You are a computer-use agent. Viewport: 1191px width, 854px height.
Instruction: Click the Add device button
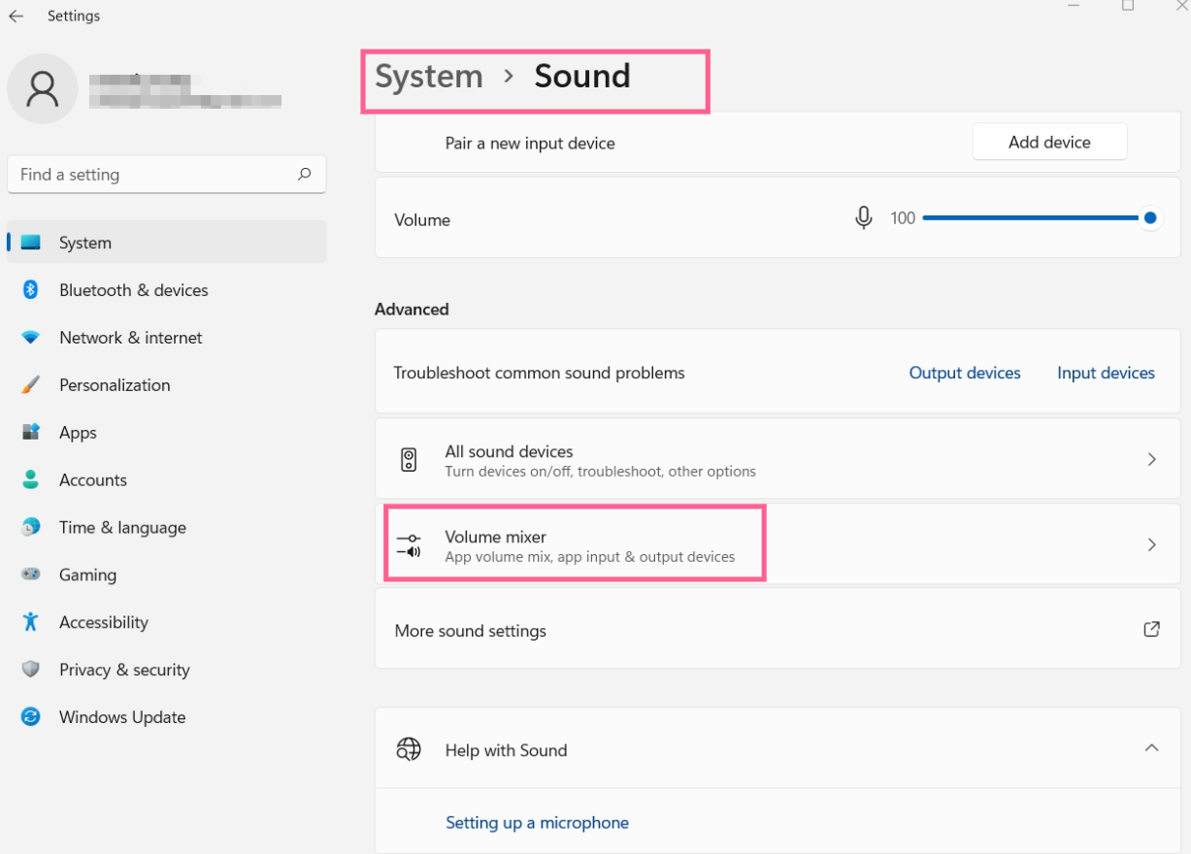point(1049,142)
